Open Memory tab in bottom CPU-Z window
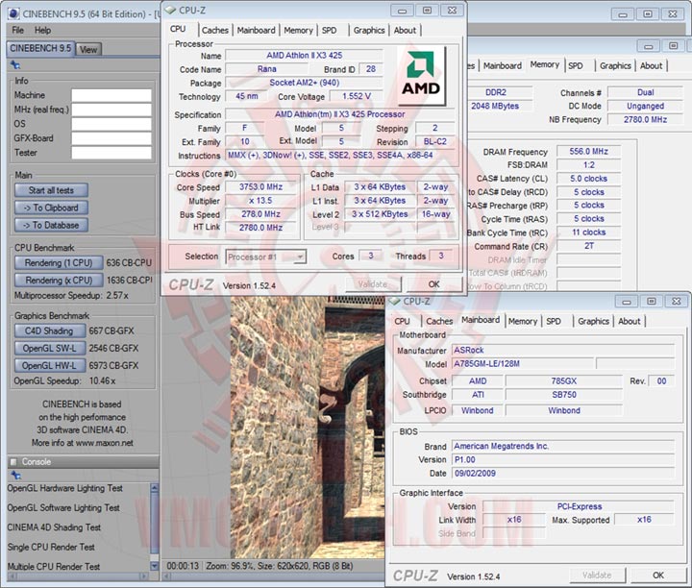 tap(523, 321)
